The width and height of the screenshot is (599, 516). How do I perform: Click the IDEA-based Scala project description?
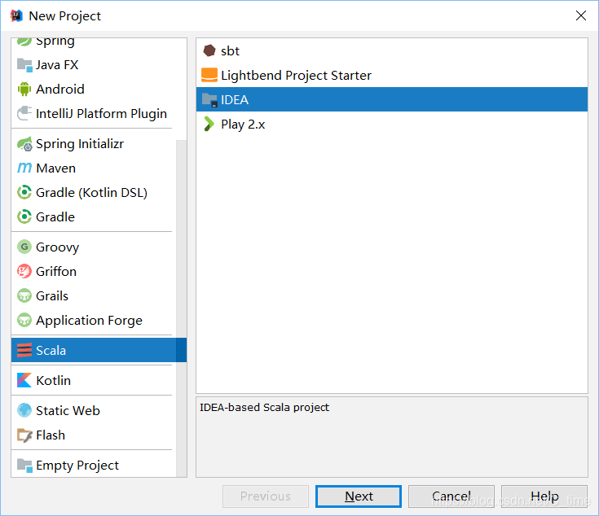pos(264,407)
